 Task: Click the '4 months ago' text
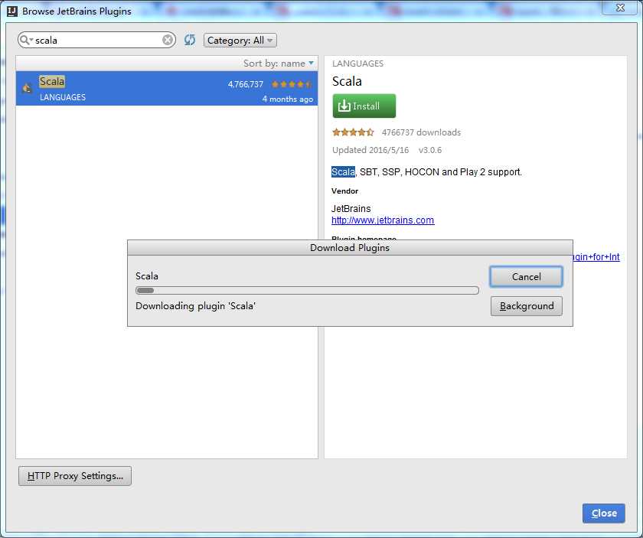point(288,99)
